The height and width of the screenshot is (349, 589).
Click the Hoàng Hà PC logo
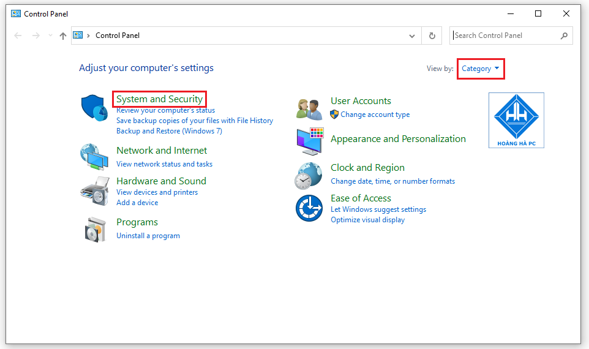(516, 120)
